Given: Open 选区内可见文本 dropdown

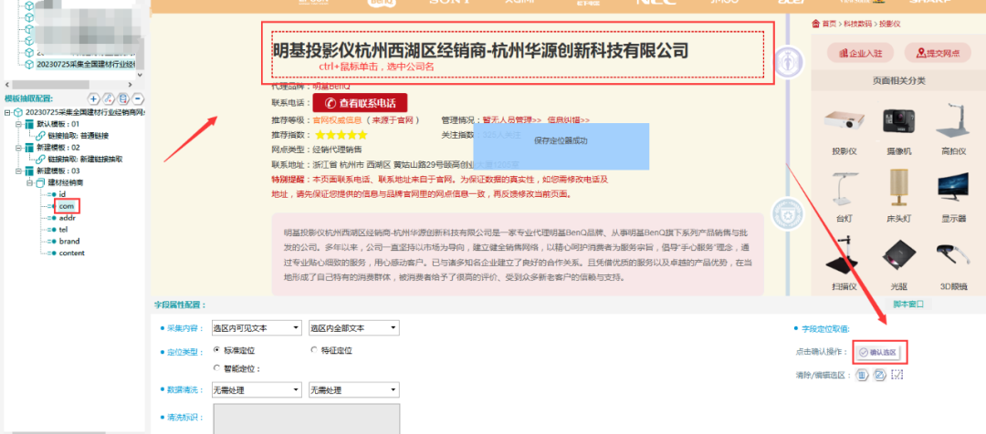Looking at the screenshot, I should (257, 328).
